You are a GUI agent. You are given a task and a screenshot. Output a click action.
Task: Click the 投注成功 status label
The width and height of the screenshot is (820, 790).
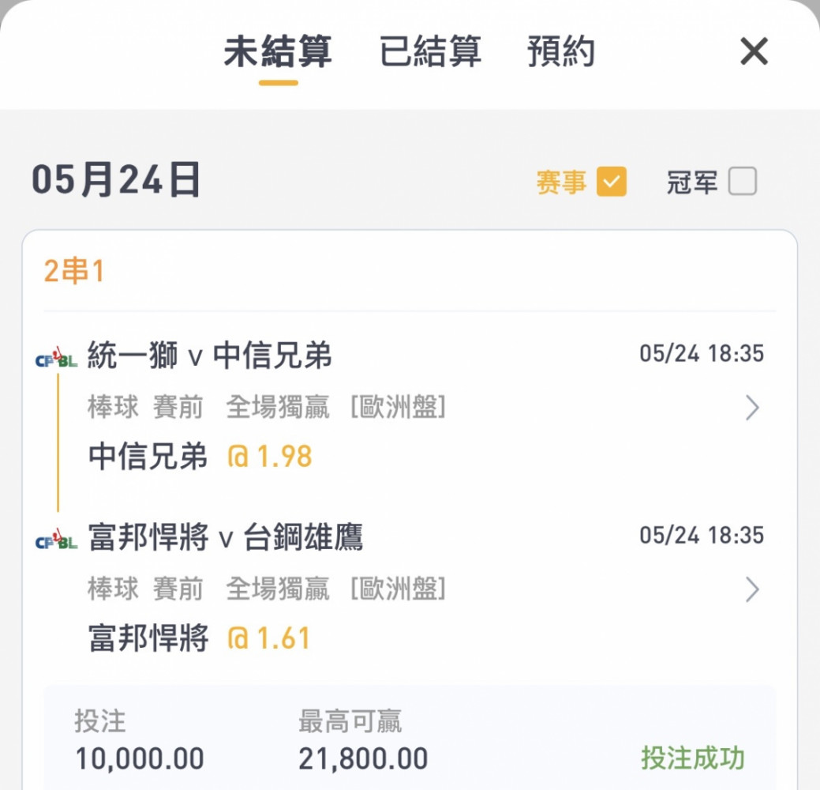tap(692, 758)
